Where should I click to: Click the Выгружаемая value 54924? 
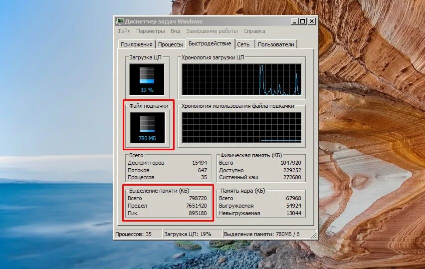click(x=293, y=206)
